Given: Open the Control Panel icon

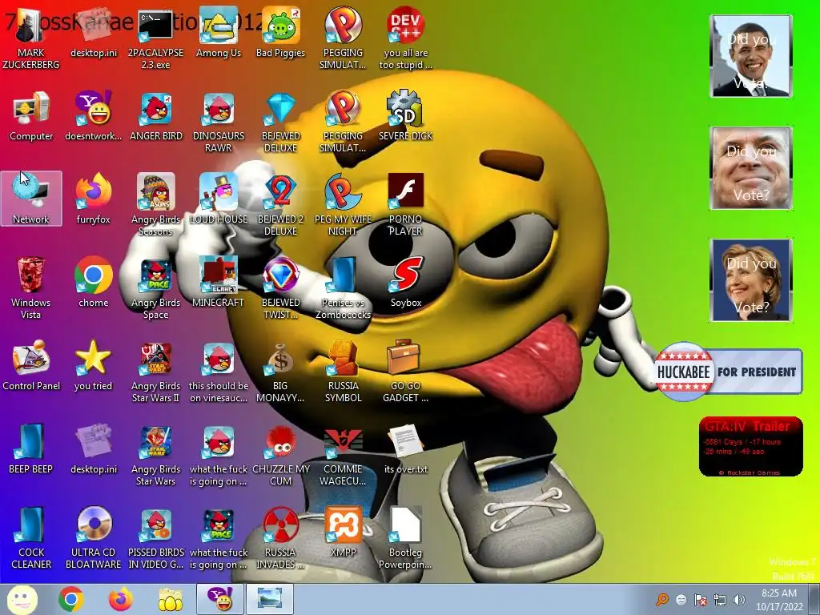Looking at the screenshot, I should click(x=31, y=365).
